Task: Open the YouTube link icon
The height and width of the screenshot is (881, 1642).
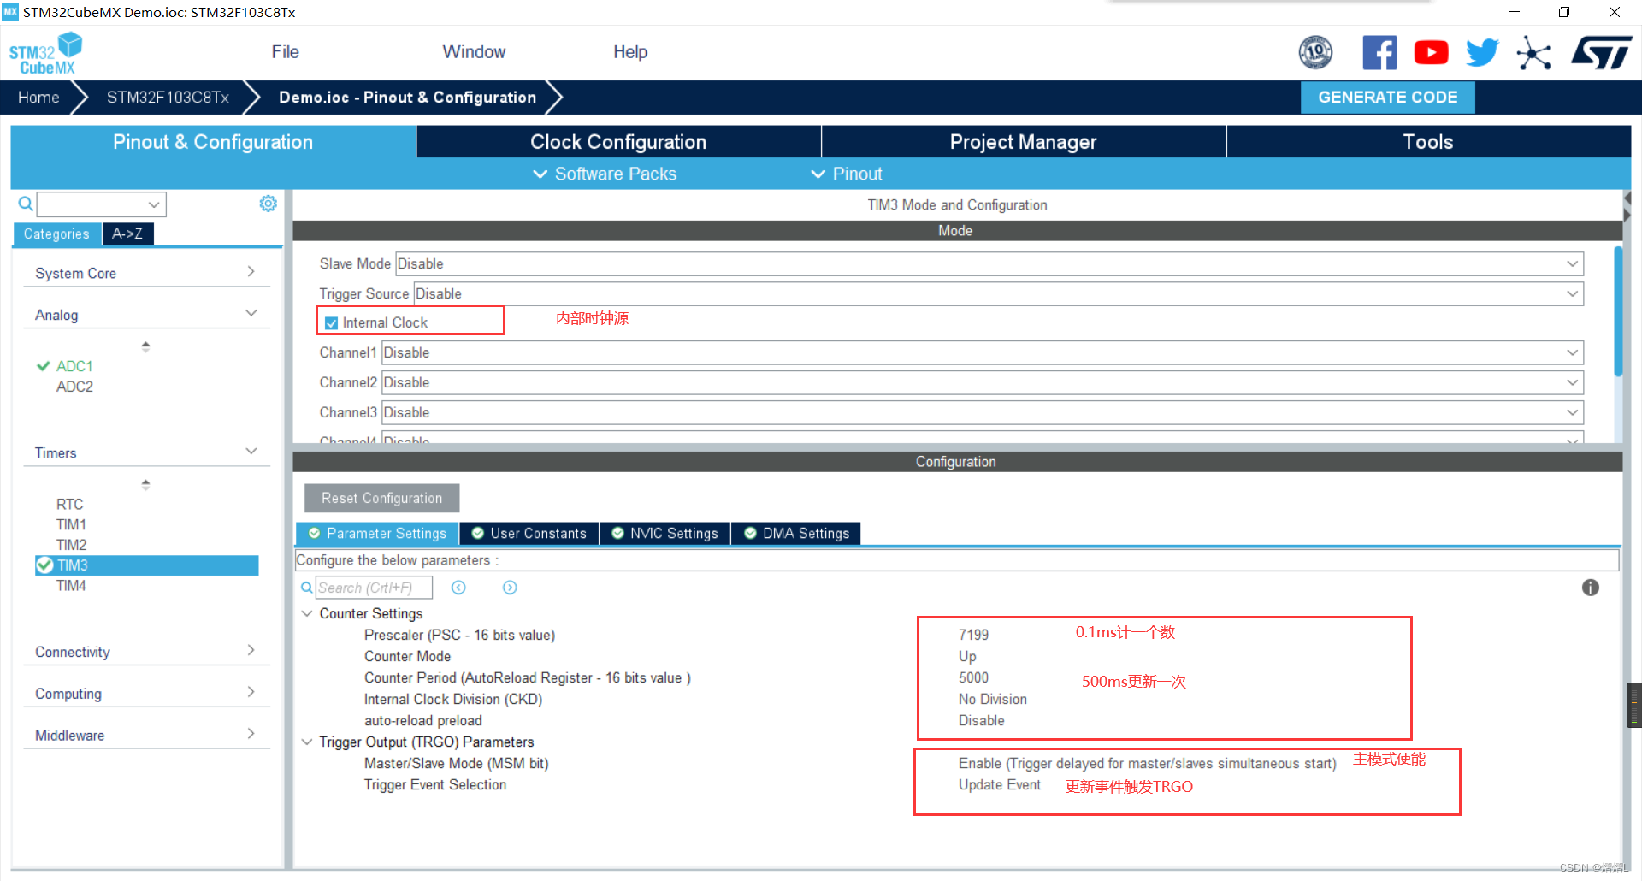Action: pos(1431,53)
